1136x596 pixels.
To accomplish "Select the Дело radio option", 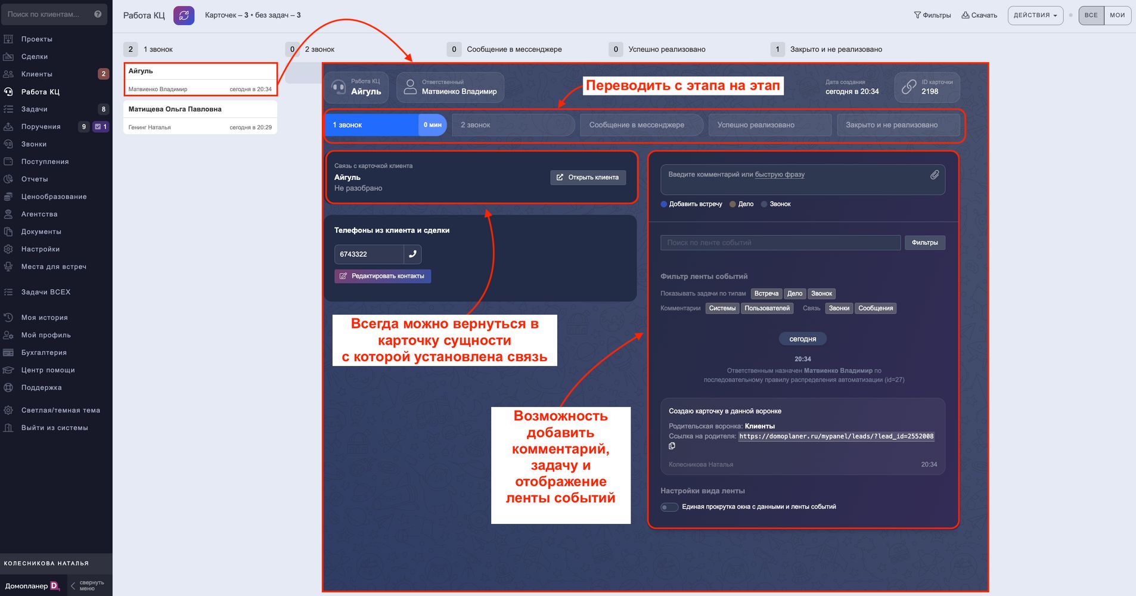I will (x=741, y=204).
